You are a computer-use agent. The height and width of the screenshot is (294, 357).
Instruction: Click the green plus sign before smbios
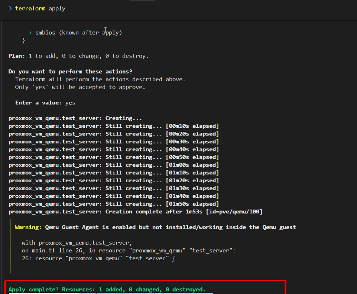(x=30, y=33)
